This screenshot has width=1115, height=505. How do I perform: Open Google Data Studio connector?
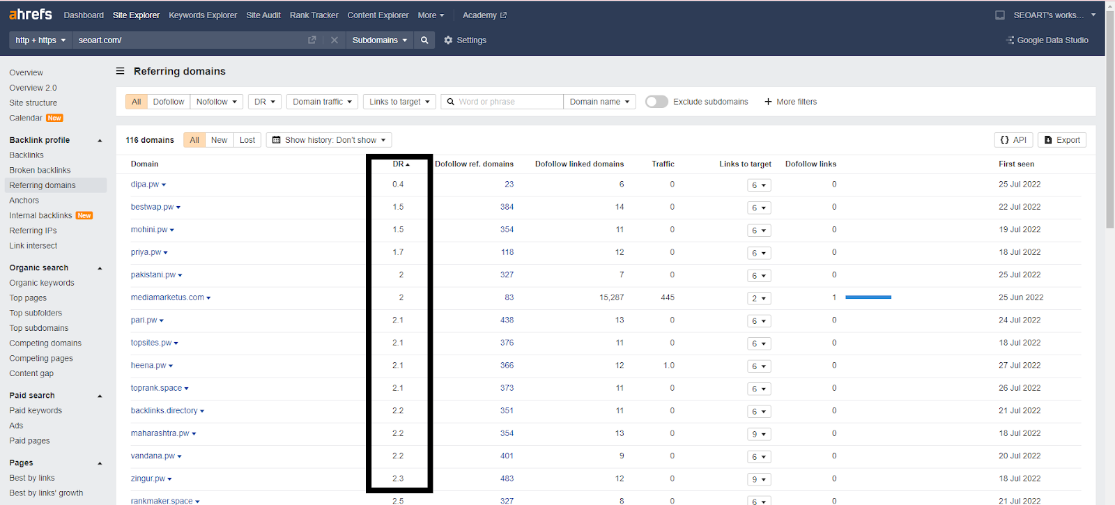(1047, 40)
